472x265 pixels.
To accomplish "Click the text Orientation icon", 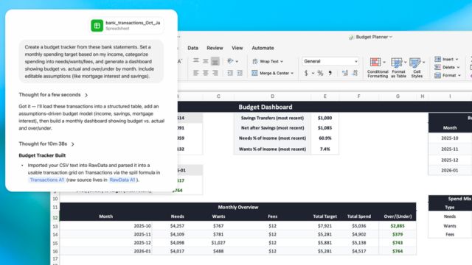I will click(230, 61).
